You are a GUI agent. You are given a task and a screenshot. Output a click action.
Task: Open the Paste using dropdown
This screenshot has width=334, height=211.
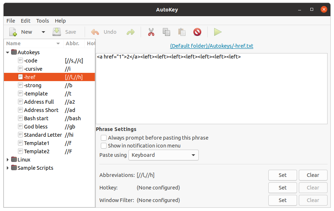coord(163,155)
